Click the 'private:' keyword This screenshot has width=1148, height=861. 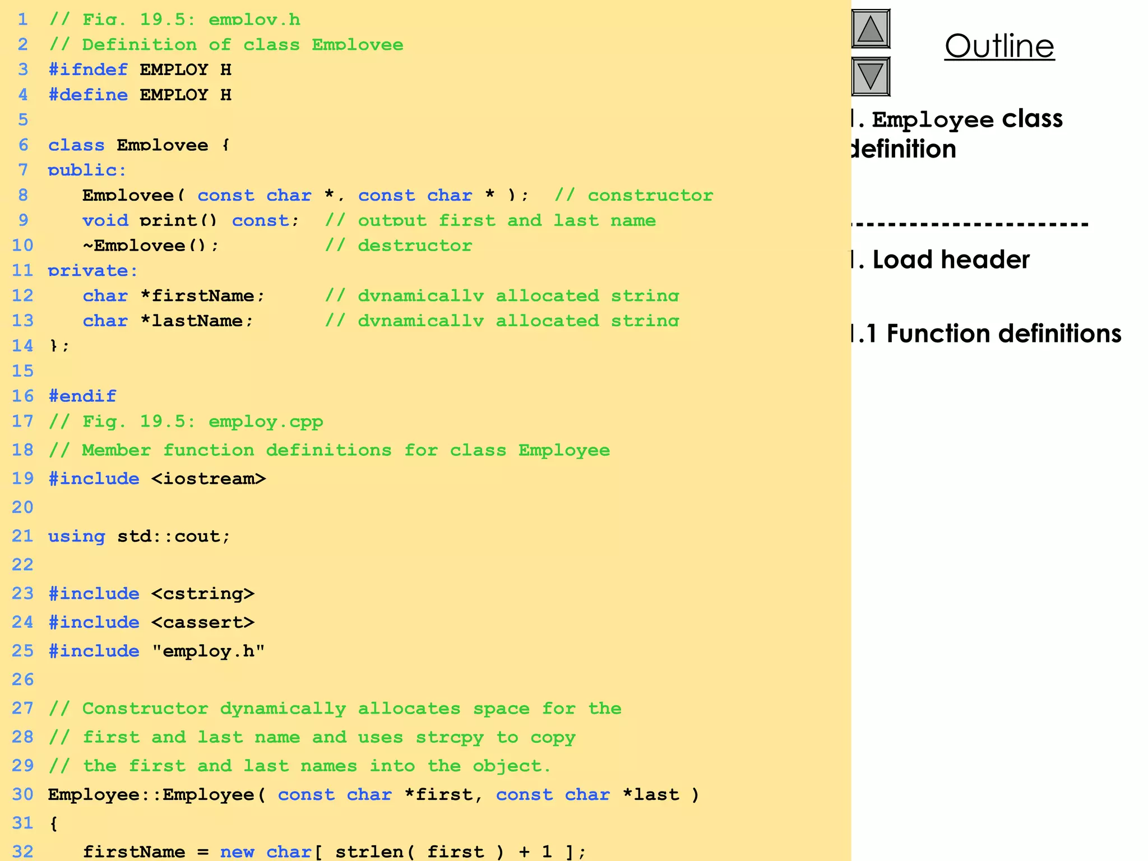click(93, 271)
